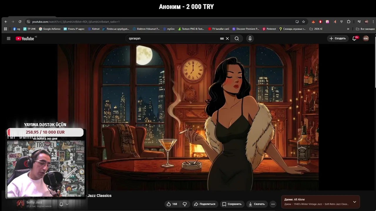Viewport: 376px width, 211px height.
Task: Open more actions three-dot button under video
Action: click(x=273, y=204)
